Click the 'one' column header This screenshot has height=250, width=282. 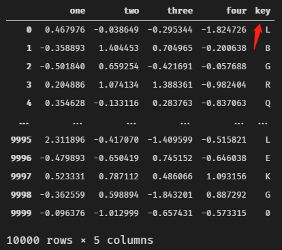78,11
